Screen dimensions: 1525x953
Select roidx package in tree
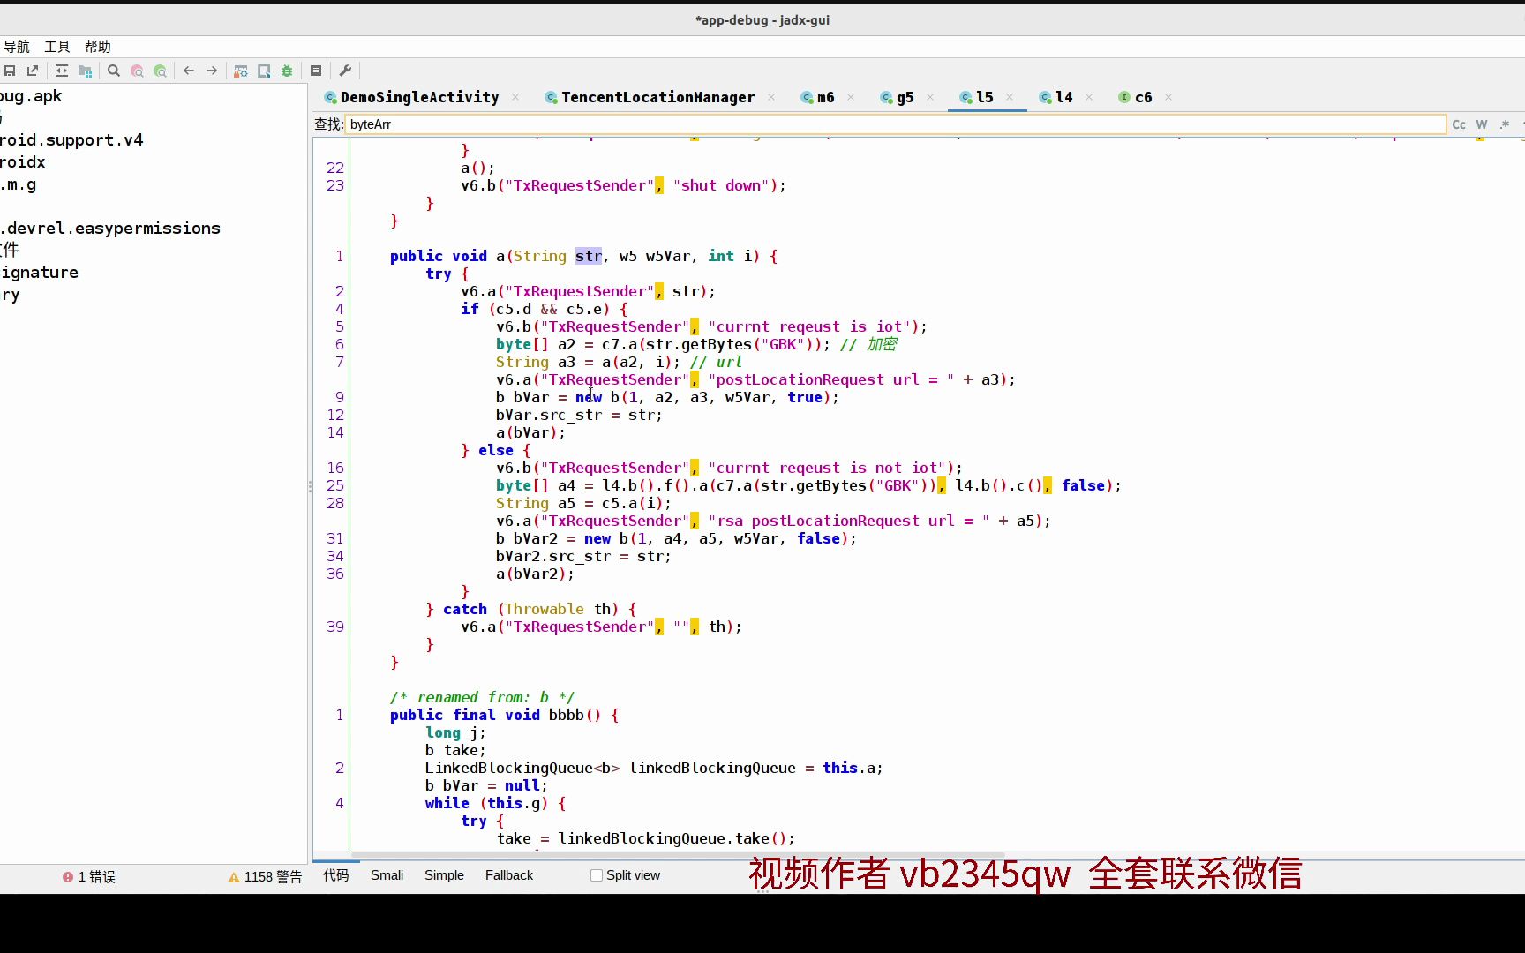(x=23, y=162)
